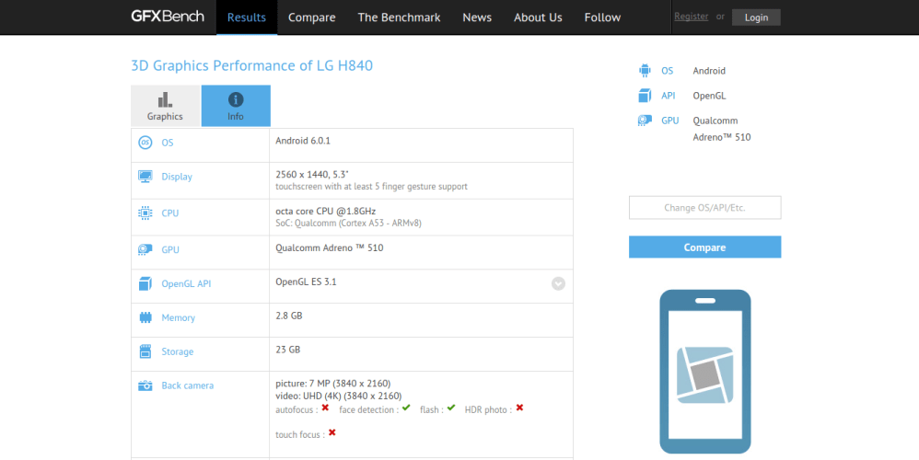Follow the Register link
Image resolution: width=919 pixels, height=460 pixels.
691,17
